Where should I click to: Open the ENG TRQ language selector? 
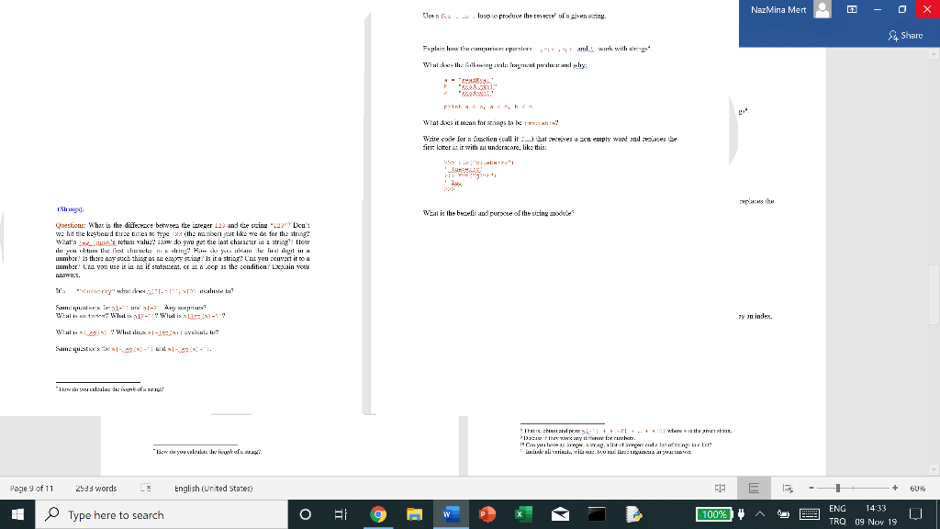(836, 514)
